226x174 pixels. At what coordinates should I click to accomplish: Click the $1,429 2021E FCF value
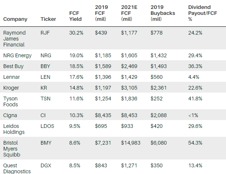pos(129,77)
